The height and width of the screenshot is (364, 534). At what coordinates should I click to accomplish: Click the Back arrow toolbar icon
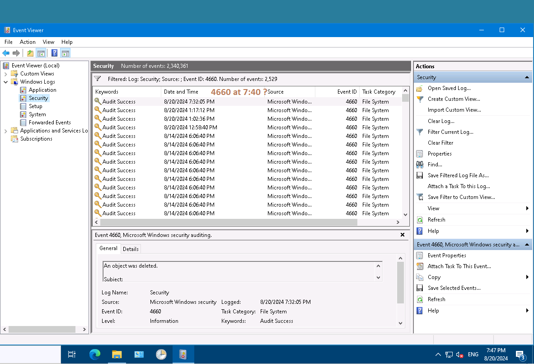click(x=6, y=53)
